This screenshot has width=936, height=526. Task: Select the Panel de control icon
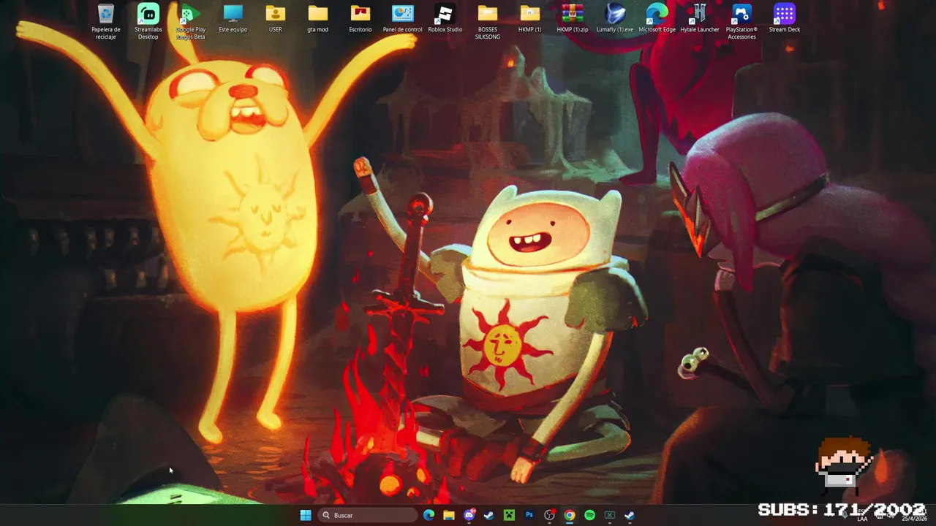[402, 18]
